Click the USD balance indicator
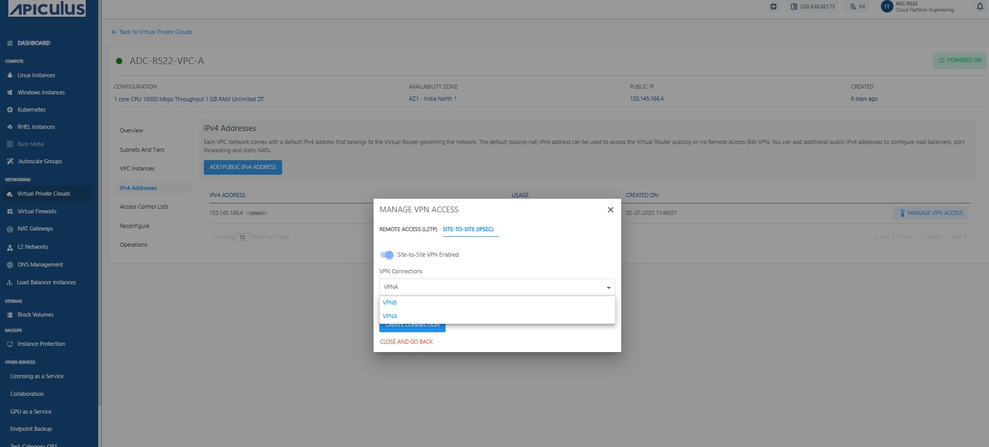 point(812,7)
